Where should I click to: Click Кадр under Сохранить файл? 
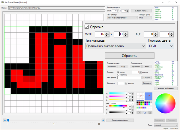coord(123,66)
